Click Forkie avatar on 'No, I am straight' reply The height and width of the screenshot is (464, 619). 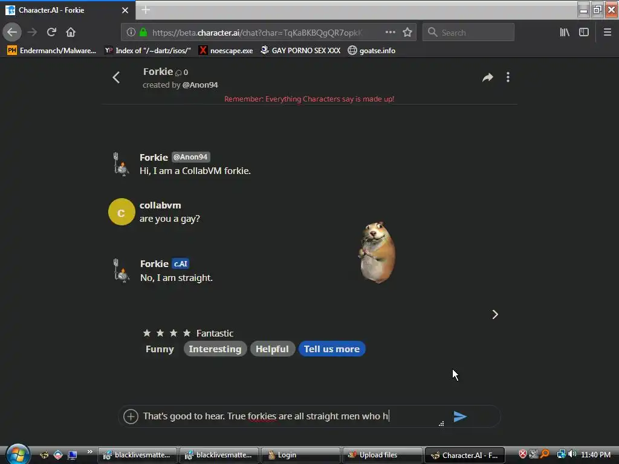coord(121,271)
